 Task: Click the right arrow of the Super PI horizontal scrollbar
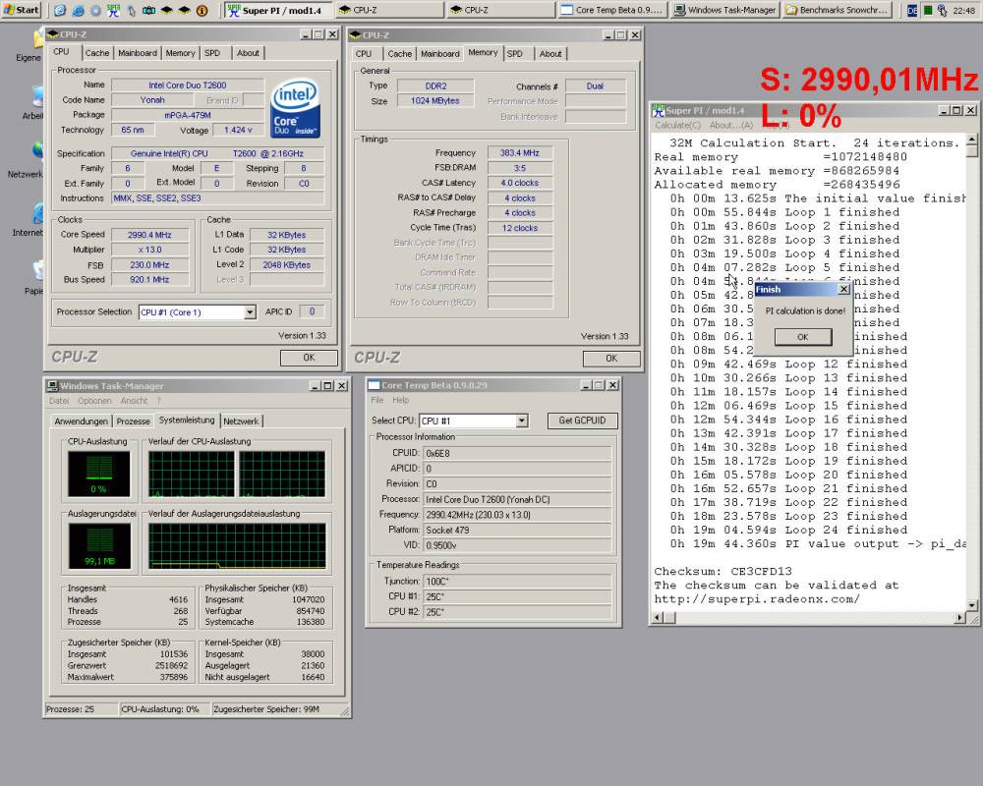[x=959, y=618]
